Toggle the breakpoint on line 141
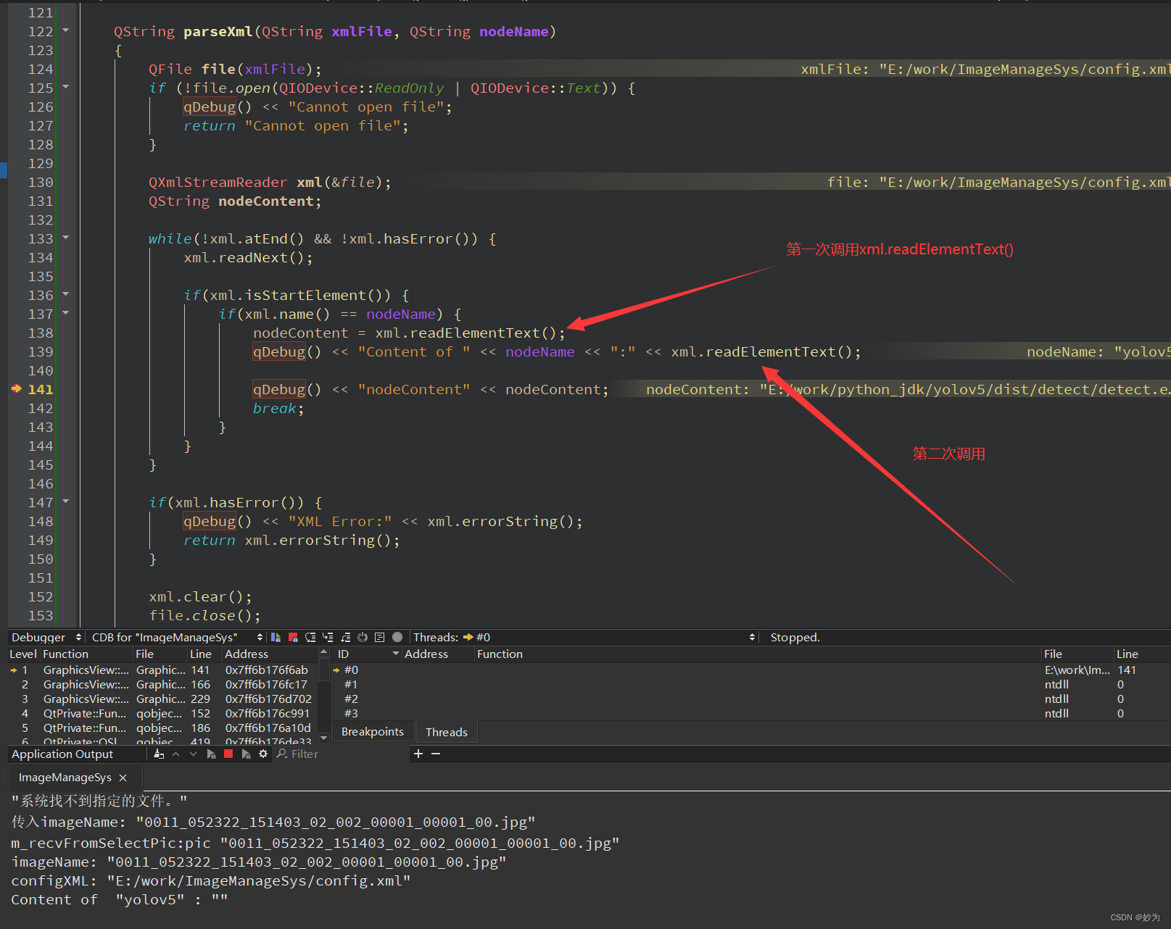This screenshot has height=929, width=1171. (x=16, y=389)
